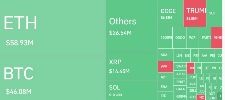Select the ADA tile
Viewport: 225px width, 100px height.
click(x=166, y=55)
